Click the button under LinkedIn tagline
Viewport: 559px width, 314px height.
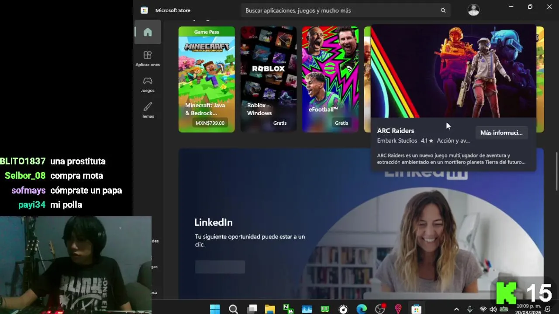tap(220, 267)
